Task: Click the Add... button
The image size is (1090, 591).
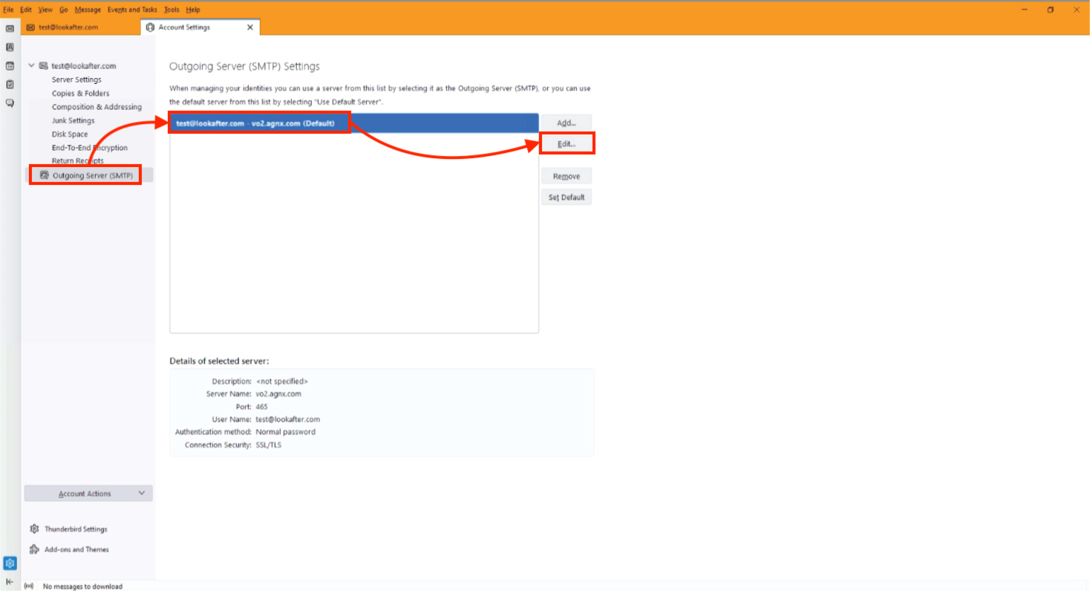Action: click(567, 123)
